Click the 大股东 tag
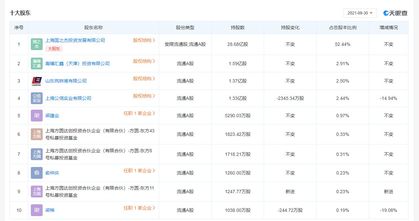This screenshot has height=221, width=419. point(54,49)
